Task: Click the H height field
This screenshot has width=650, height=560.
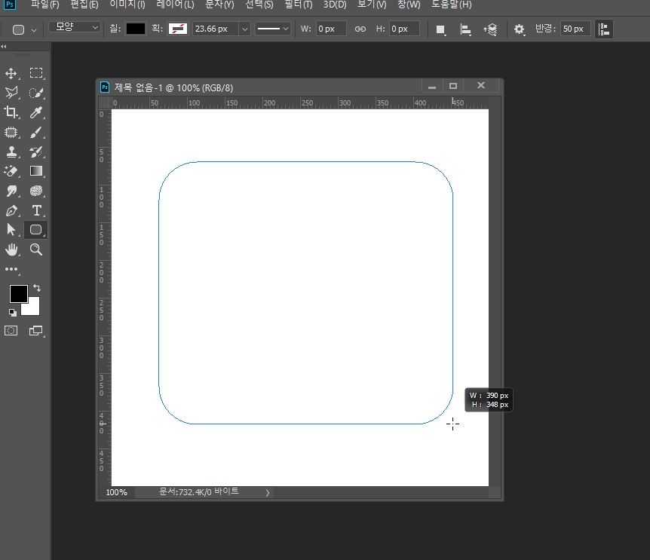Action: [404, 29]
